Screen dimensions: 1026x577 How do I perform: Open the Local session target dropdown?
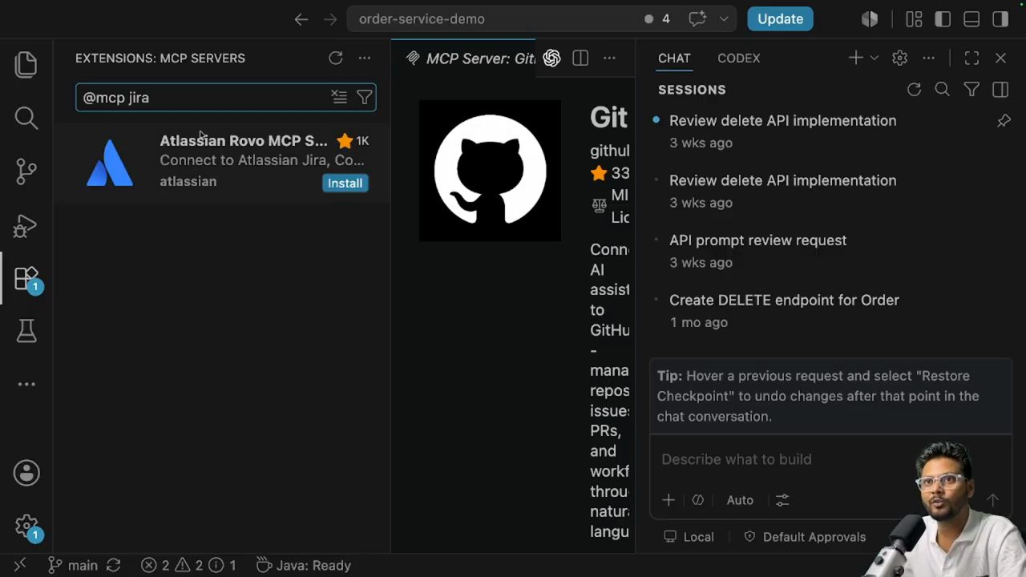pyautogui.click(x=689, y=537)
